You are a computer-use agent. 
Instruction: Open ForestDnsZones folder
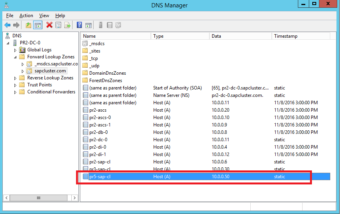click(106, 80)
